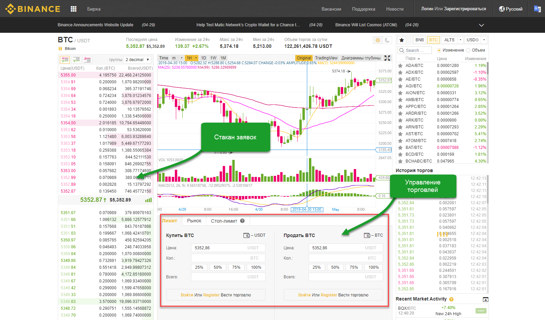Click Recent Market Activity help icon
The height and width of the screenshot is (320, 545).
(x=451, y=299)
